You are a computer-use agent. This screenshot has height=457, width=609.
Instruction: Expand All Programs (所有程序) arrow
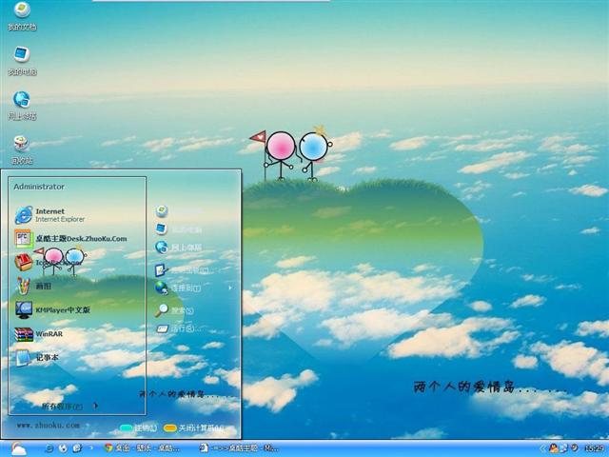95,407
